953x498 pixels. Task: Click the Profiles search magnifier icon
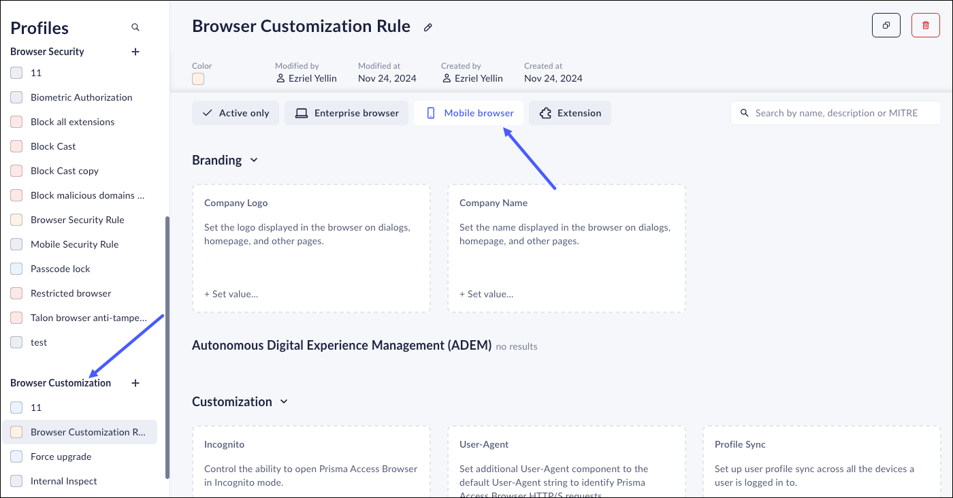pyautogui.click(x=135, y=28)
